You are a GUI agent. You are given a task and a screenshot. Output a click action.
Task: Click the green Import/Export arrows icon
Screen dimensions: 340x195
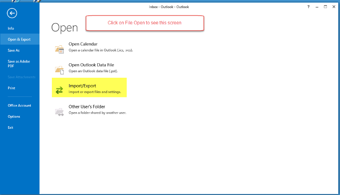59,90
